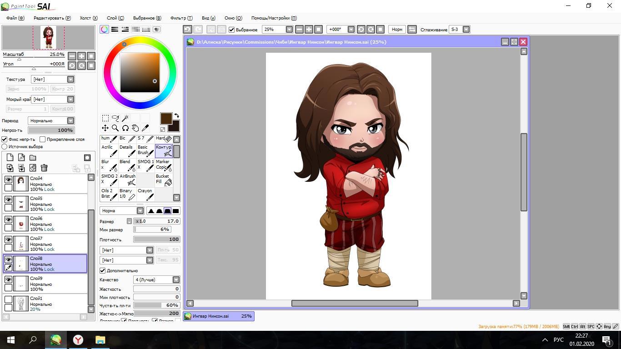Open the Текстура dropdown
The height and width of the screenshot is (349, 621).
pyautogui.click(x=70, y=80)
